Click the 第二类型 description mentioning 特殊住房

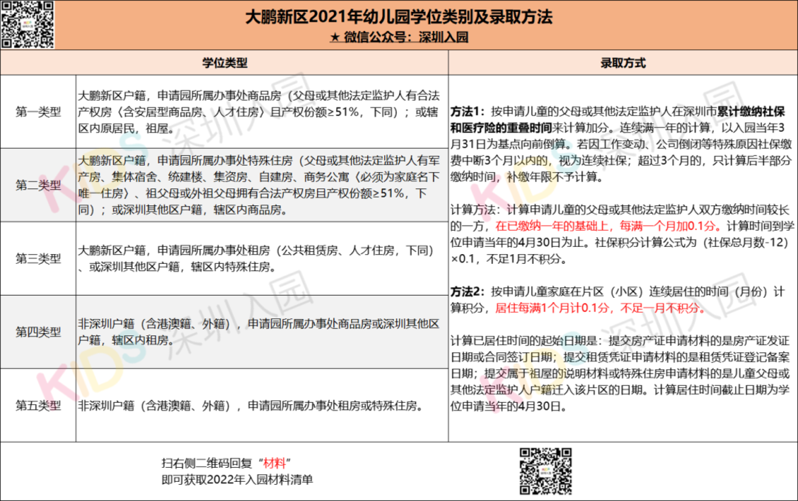click(x=258, y=185)
